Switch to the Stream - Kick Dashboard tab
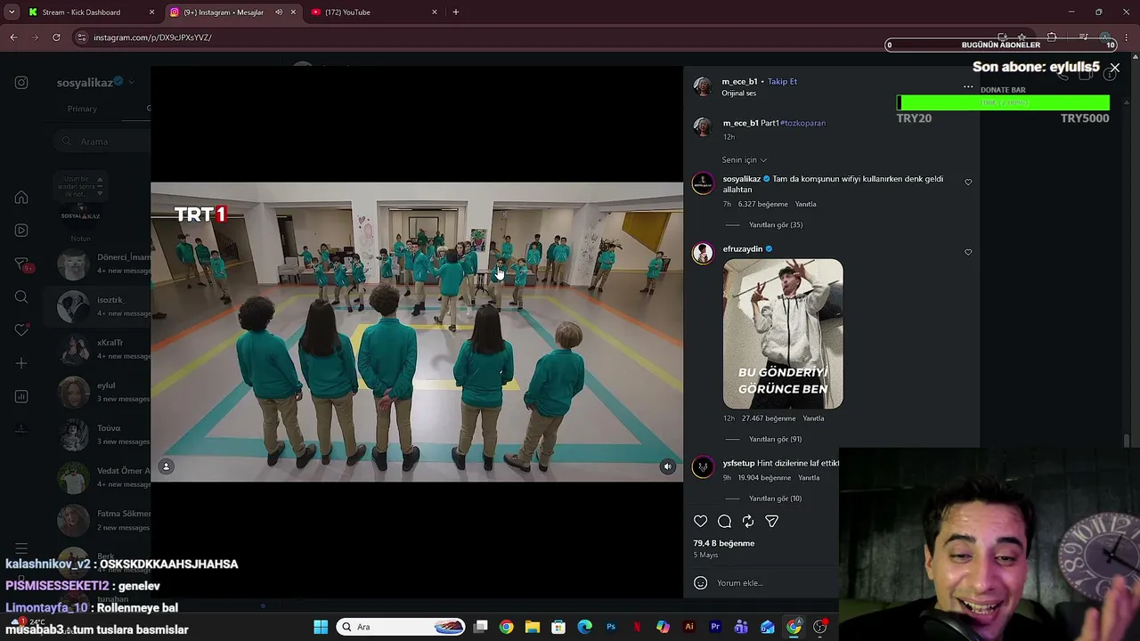This screenshot has height=641, width=1140. click(92, 12)
